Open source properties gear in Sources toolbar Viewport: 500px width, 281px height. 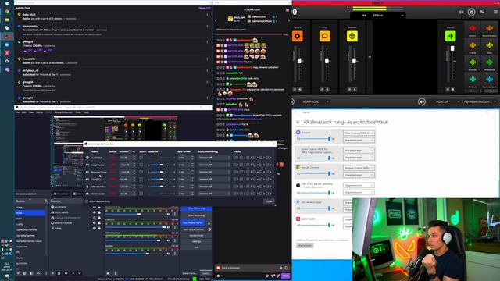(66, 273)
